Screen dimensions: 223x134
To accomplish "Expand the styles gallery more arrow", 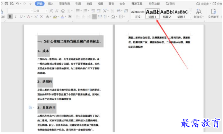I will pyautogui.click(x=190, y=18).
